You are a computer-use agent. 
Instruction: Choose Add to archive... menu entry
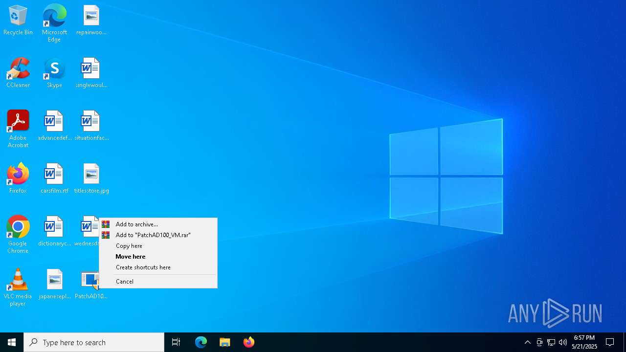click(158, 224)
